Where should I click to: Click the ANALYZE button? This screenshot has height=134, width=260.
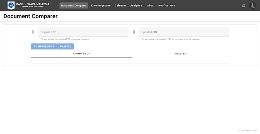tap(65, 47)
